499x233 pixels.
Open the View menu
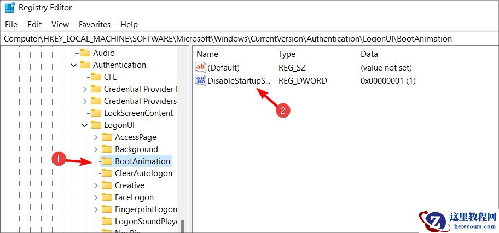60,25
